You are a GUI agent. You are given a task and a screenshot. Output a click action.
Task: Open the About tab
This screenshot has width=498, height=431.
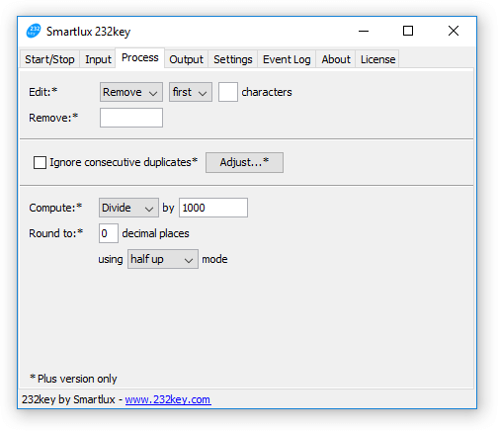click(336, 59)
